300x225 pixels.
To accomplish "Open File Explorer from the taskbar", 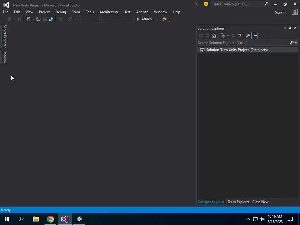I will [36, 219].
